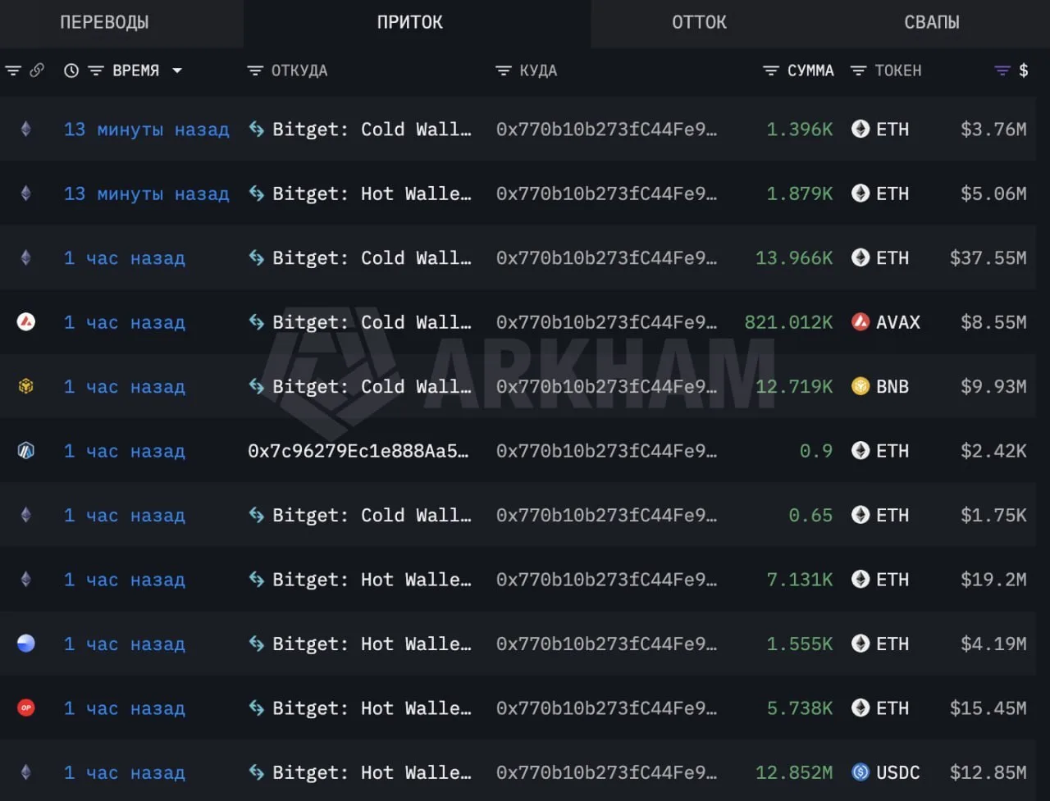This screenshot has height=801, width=1050.
Task: Click the Arbitrum chain icon in 0.9 ETH row
Action: tap(26, 451)
